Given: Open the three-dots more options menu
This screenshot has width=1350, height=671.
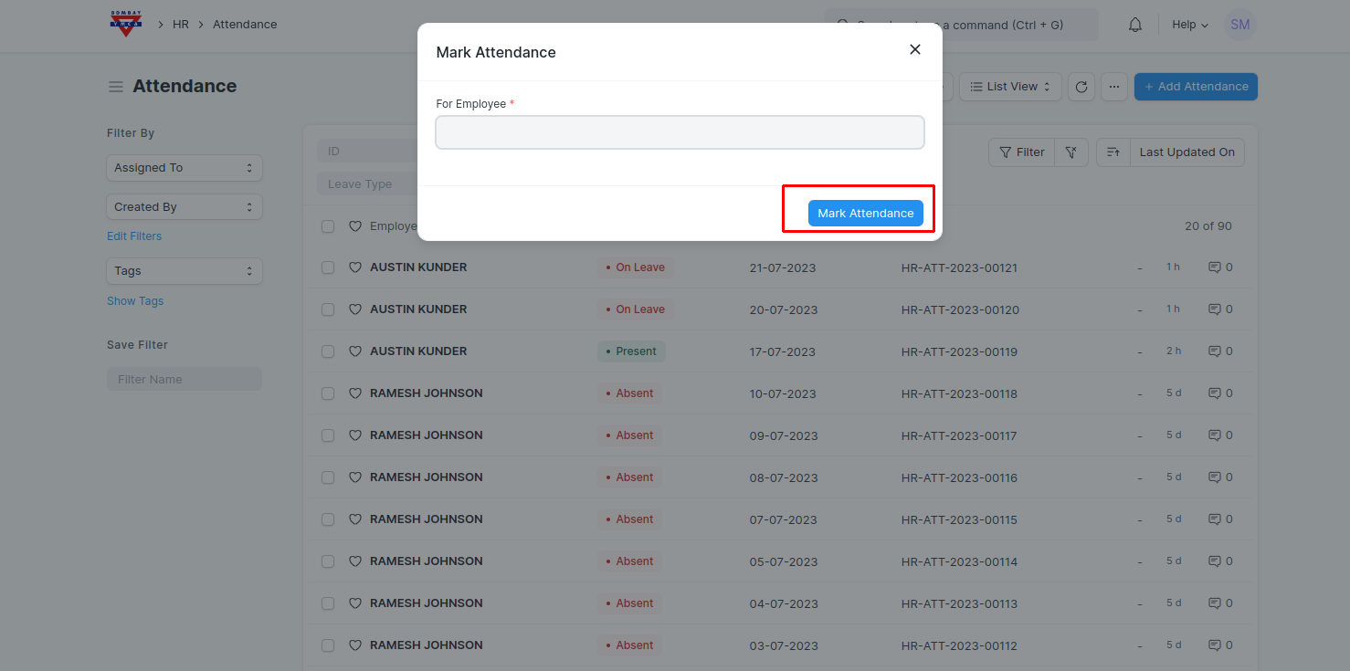Looking at the screenshot, I should (x=1113, y=87).
